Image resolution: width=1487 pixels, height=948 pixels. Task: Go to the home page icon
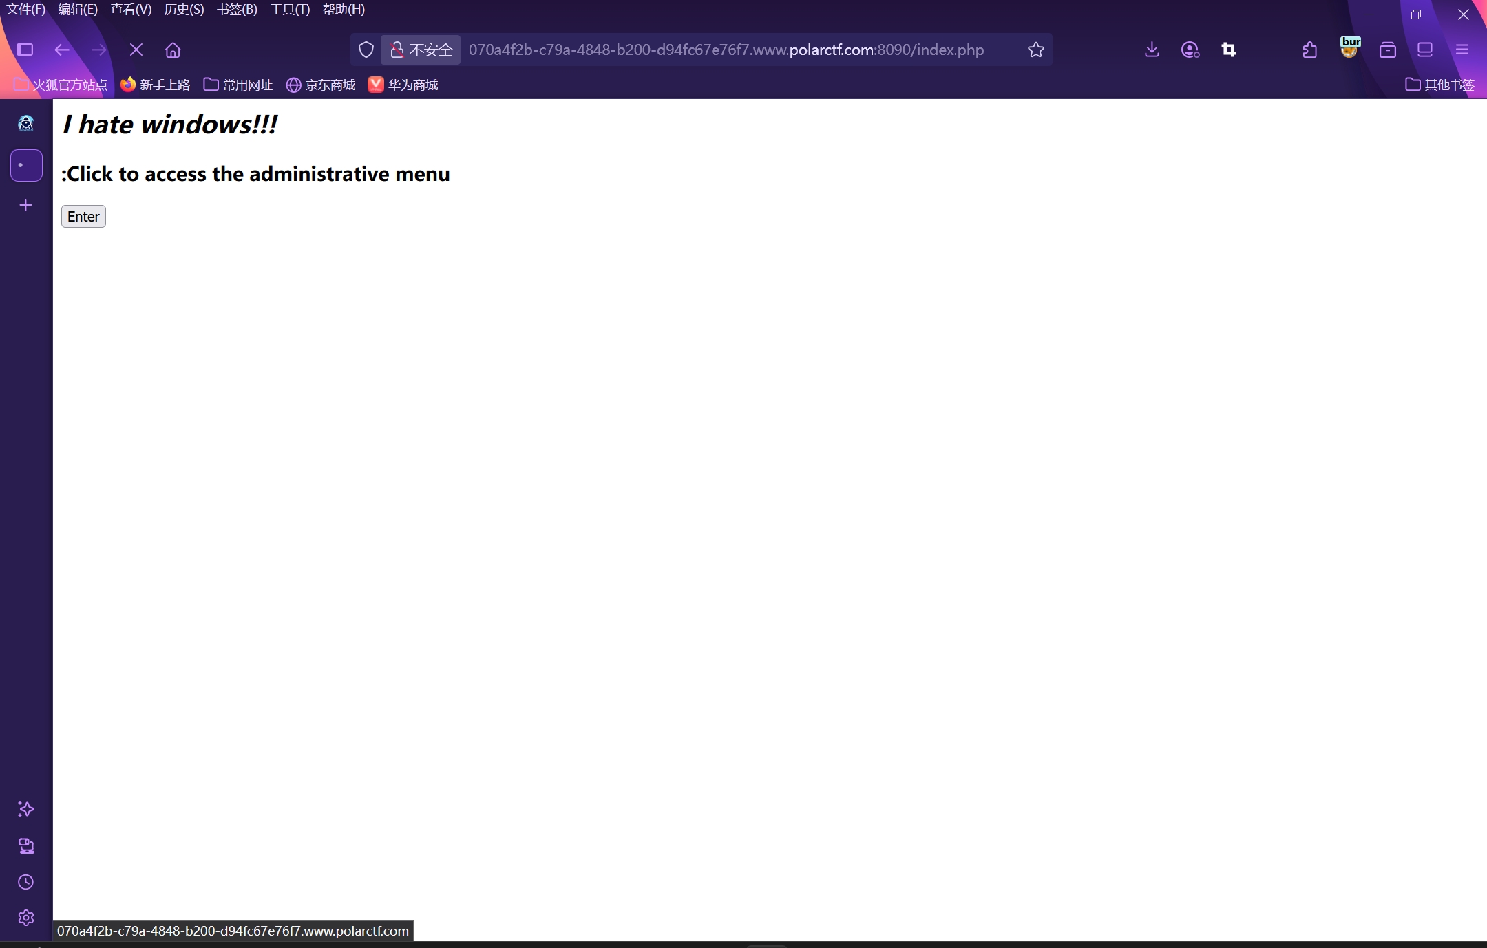(x=173, y=50)
